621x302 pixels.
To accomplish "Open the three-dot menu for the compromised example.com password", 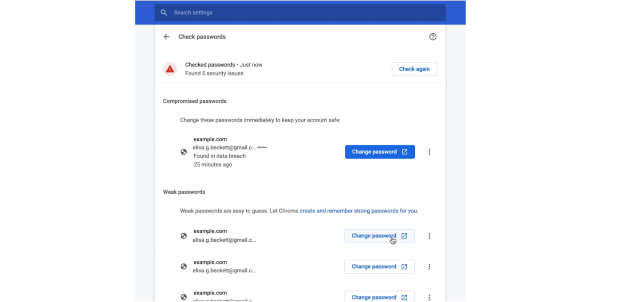I will (x=429, y=152).
